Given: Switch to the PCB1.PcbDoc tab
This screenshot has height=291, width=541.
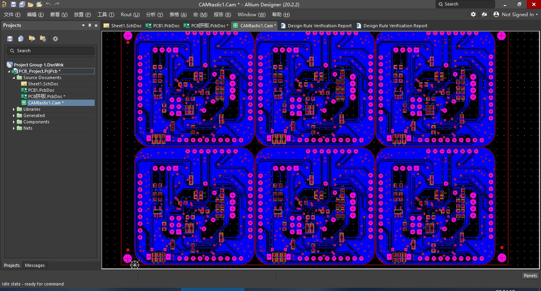Looking at the screenshot, I should click(x=166, y=25).
